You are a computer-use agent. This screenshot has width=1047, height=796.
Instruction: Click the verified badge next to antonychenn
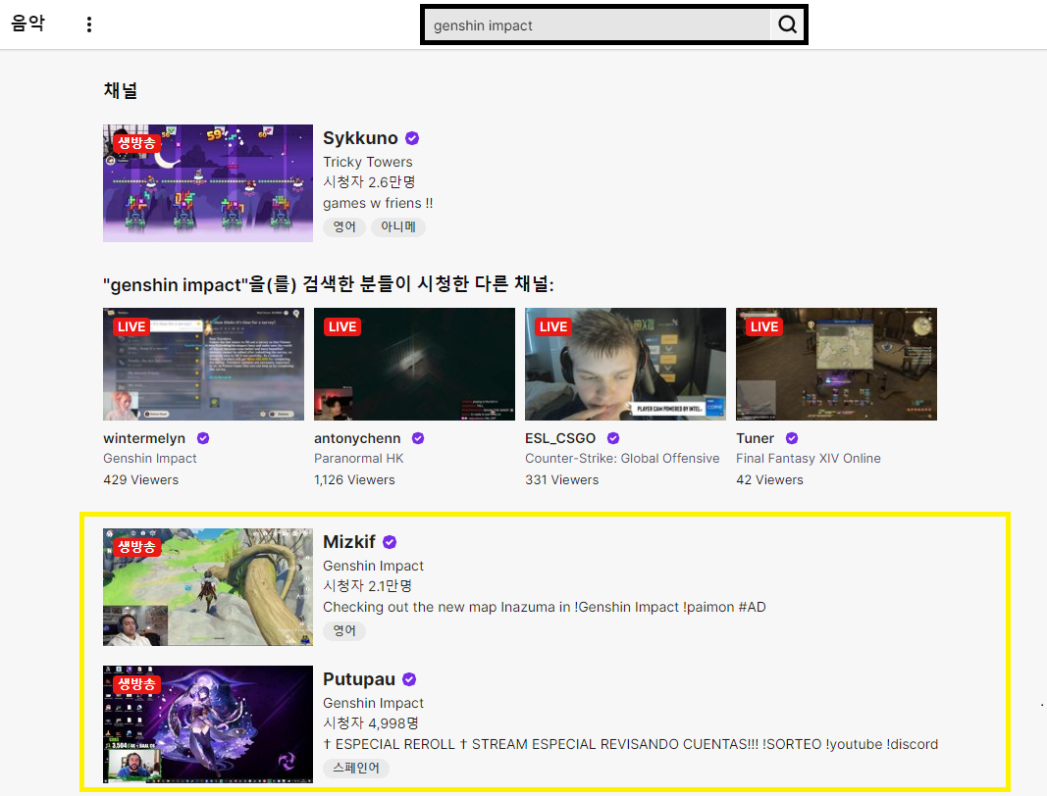click(418, 438)
